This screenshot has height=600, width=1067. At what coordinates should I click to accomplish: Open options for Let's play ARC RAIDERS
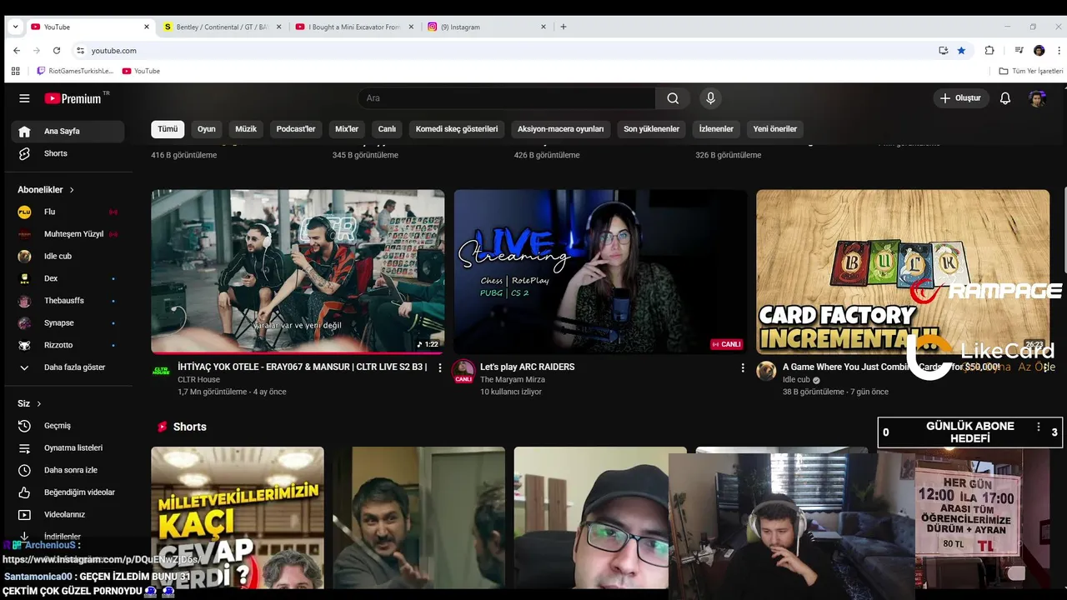[743, 367]
